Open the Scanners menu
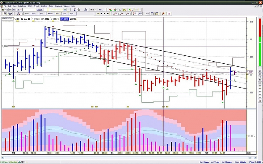This screenshot has height=164, width=263. click(x=58, y=6)
